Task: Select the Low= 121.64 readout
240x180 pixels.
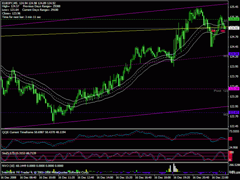Action: click(10, 10)
